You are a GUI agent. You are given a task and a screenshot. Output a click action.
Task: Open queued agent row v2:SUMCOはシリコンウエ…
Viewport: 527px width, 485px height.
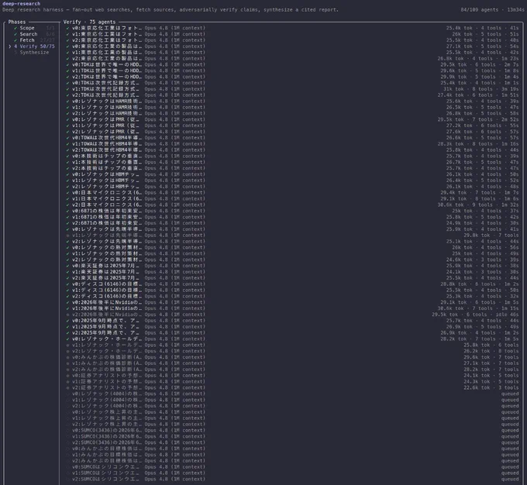click(x=292, y=479)
